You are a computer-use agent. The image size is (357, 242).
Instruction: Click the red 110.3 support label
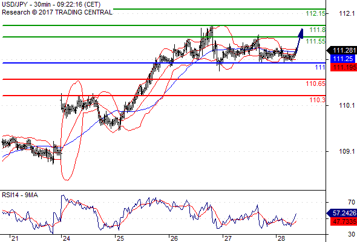317,100
